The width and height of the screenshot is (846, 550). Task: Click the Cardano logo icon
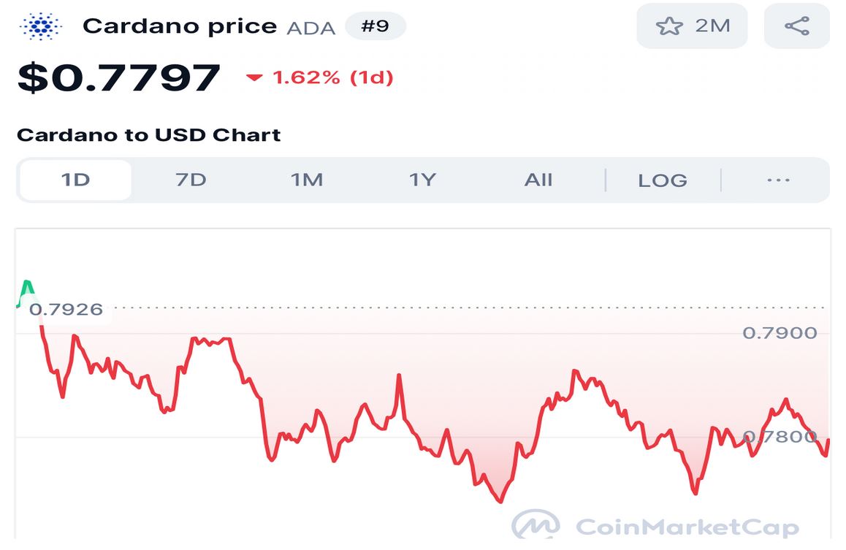42,26
